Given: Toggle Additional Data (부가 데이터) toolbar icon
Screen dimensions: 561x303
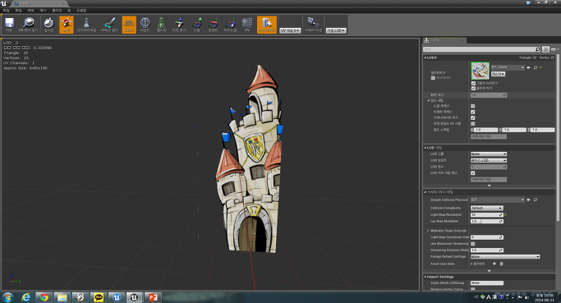Looking at the screenshot, I should pyautogui.click(x=267, y=25).
